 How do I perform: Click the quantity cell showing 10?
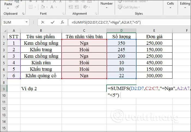coord(121,62)
